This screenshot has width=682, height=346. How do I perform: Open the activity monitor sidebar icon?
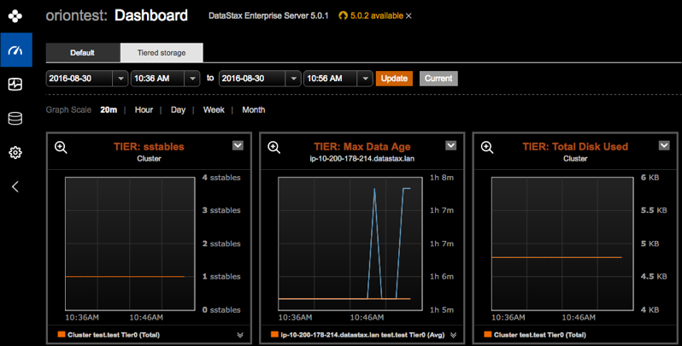point(15,85)
